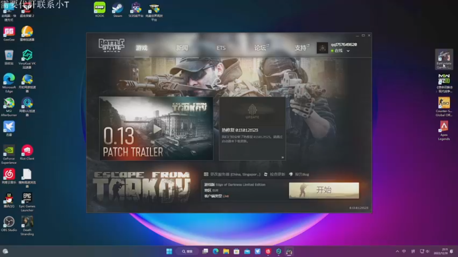This screenshot has width=458, height=257.
Task: Play the 0.13 Patch Trailer video
Action: pos(157,129)
